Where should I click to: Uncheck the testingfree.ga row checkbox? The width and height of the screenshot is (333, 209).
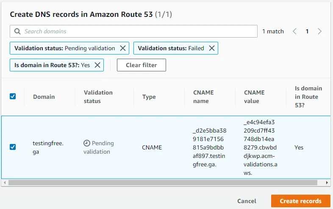[x=13, y=147]
